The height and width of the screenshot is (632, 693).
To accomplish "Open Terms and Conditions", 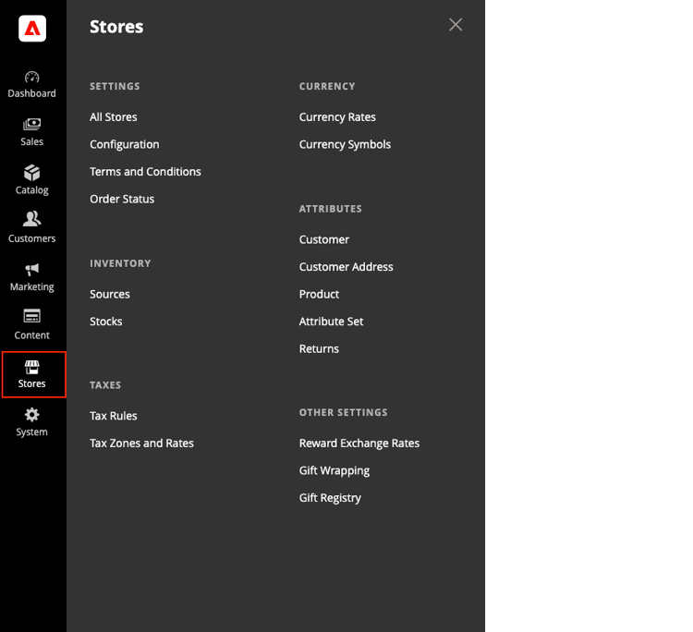I will [x=145, y=172].
